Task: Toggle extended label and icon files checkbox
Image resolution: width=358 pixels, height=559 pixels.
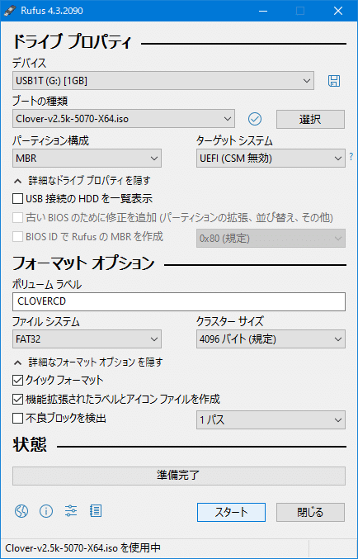Action: (x=18, y=399)
